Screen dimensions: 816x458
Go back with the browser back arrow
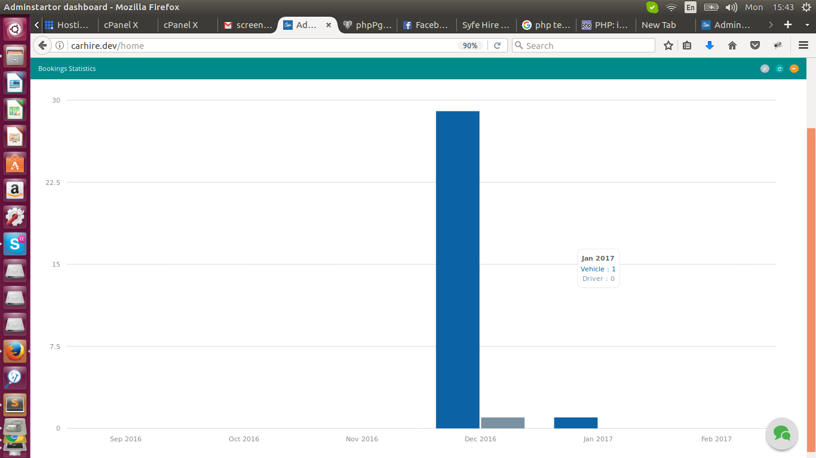(x=42, y=45)
